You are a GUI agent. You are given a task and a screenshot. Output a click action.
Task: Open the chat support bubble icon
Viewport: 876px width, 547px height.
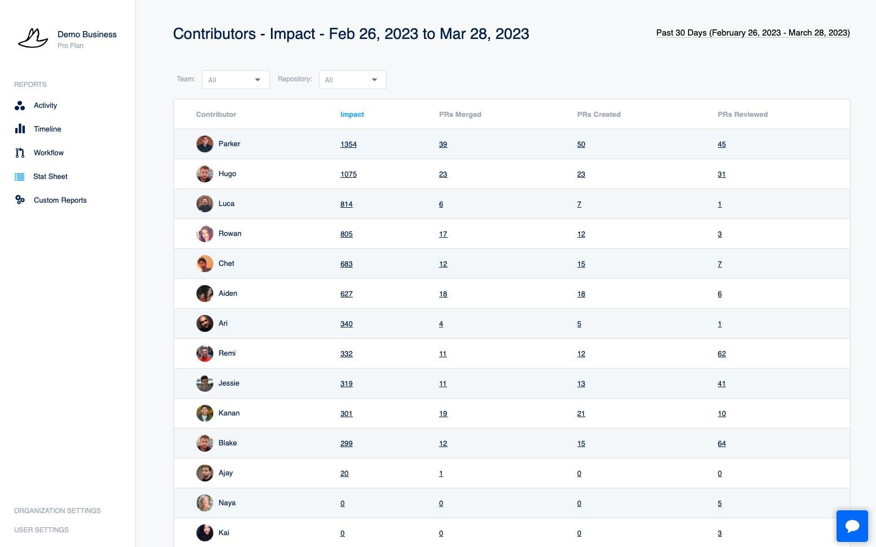click(x=852, y=526)
